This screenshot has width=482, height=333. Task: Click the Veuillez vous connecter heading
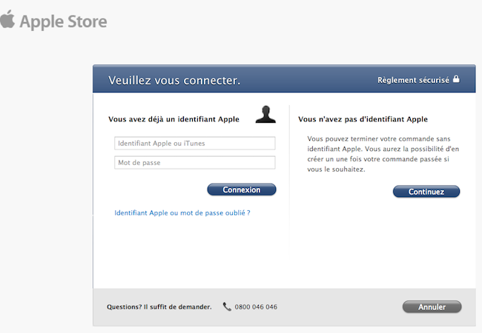pyautogui.click(x=174, y=81)
